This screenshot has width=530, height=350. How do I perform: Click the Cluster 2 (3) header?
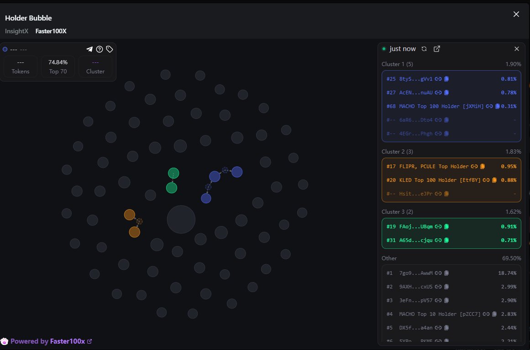click(397, 151)
